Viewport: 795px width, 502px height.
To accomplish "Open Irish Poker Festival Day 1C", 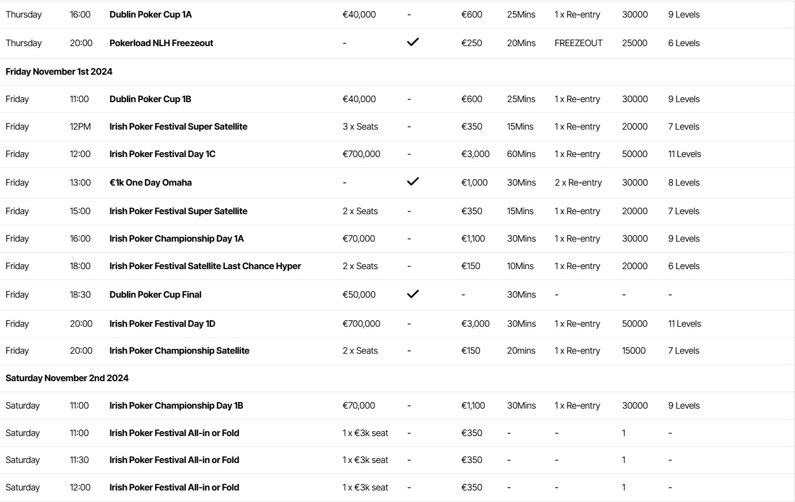I will 162,154.
